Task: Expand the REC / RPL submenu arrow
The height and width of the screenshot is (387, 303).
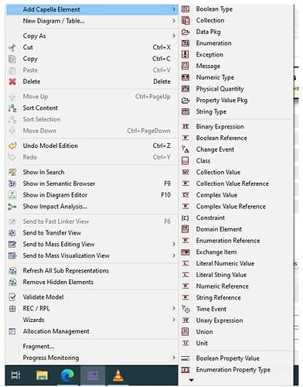Action: [174, 309]
